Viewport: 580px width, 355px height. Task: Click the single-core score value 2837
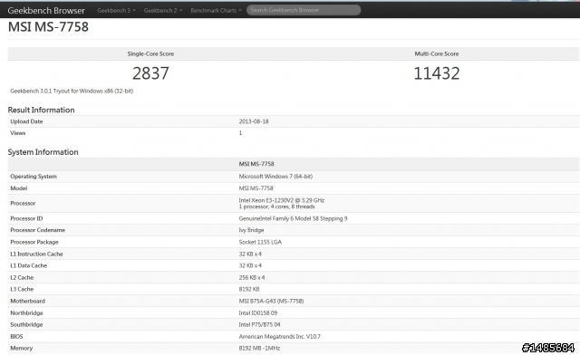point(150,73)
